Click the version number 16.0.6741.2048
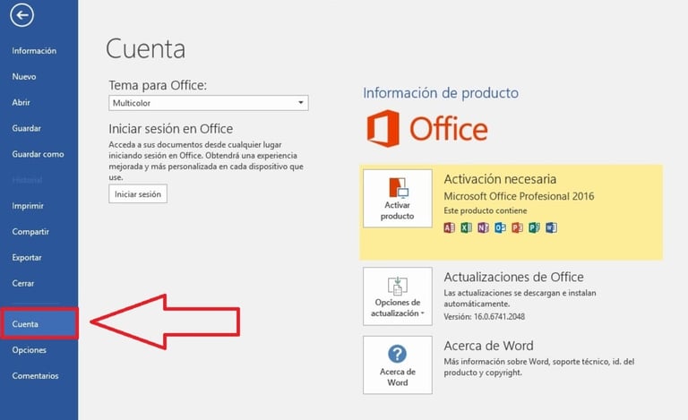The width and height of the screenshot is (688, 420). click(x=499, y=316)
